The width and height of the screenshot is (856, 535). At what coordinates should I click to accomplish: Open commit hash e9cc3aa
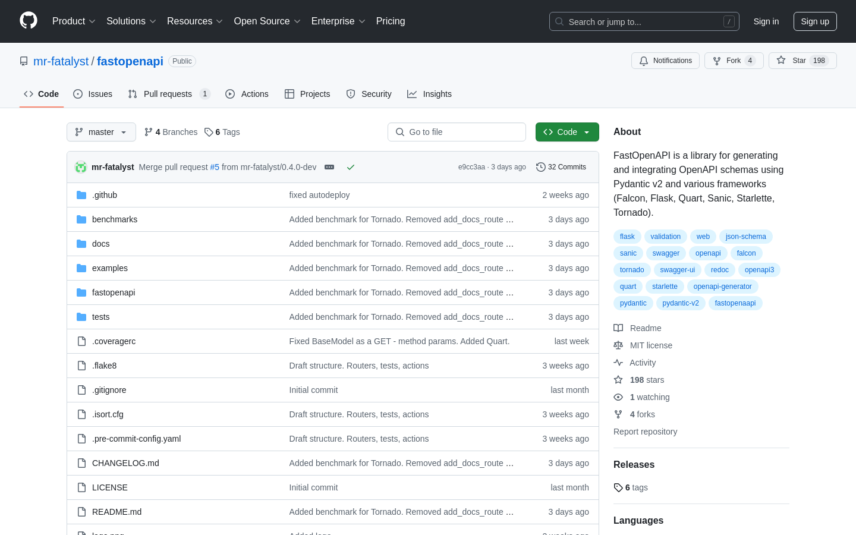click(x=471, y=167)
